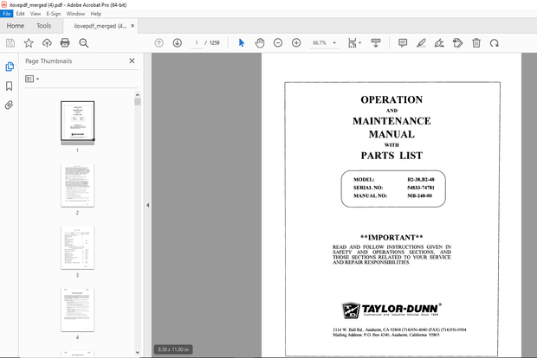Open the View menu

point(36,14)
